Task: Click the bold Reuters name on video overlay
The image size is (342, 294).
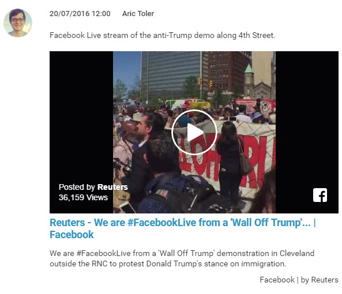Action: pos(112,187)
